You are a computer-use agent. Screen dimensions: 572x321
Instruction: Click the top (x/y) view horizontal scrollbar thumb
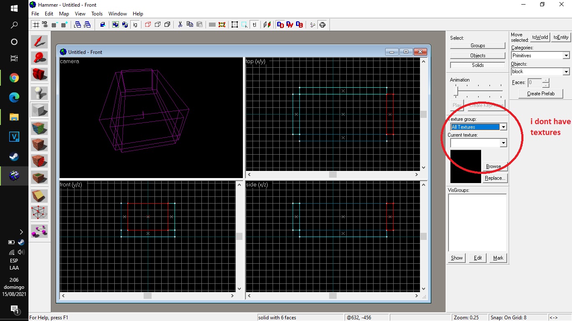(333, 174)
